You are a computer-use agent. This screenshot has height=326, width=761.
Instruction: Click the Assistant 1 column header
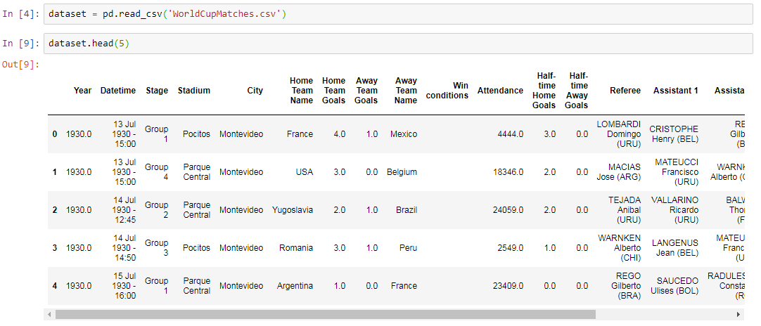point(675,91)
